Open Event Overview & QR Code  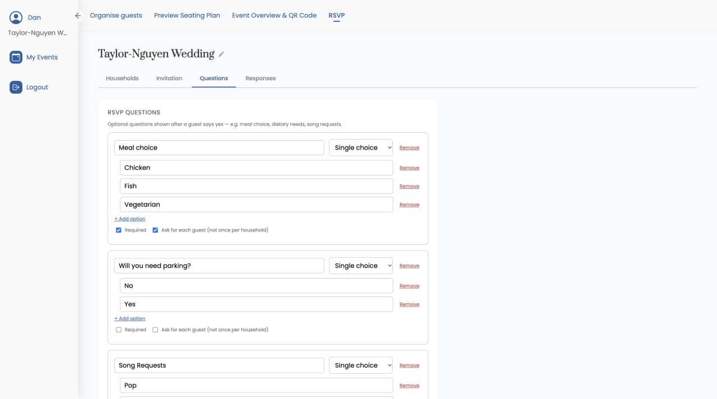[x=274, y=16]
